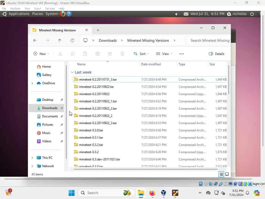Expand OneDrive in navigation pane
This screenshot has width=265, height=199.
[x=32, y=83]
